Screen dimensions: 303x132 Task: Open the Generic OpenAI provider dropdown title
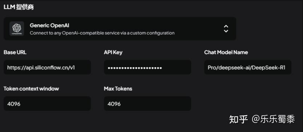(49, 25)
